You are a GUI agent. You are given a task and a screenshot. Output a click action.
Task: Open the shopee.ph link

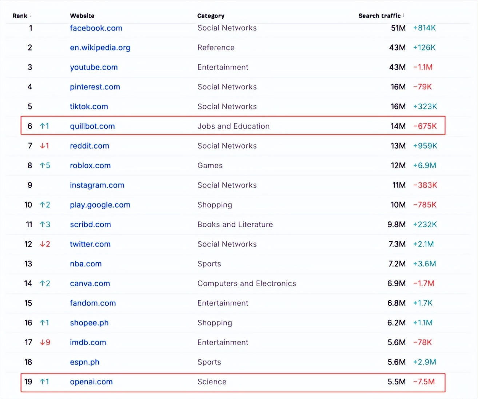click(x=89, y=323)
